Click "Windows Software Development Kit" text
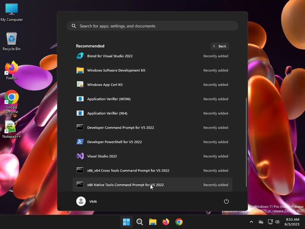305x229 pixels. (116, 70)
